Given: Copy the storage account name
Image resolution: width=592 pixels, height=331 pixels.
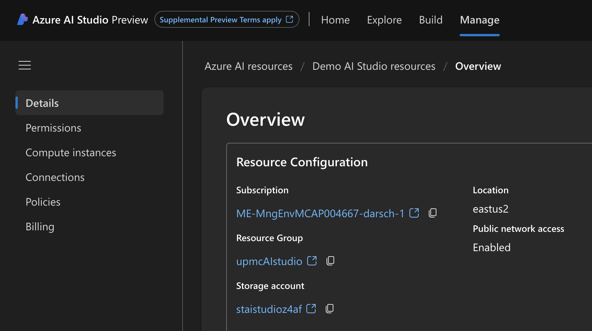Looking at the screenshot, I should coord(330,309).
